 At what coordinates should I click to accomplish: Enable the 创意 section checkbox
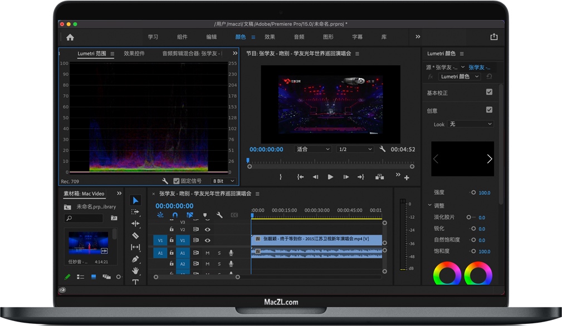click(x=490, y=110)
